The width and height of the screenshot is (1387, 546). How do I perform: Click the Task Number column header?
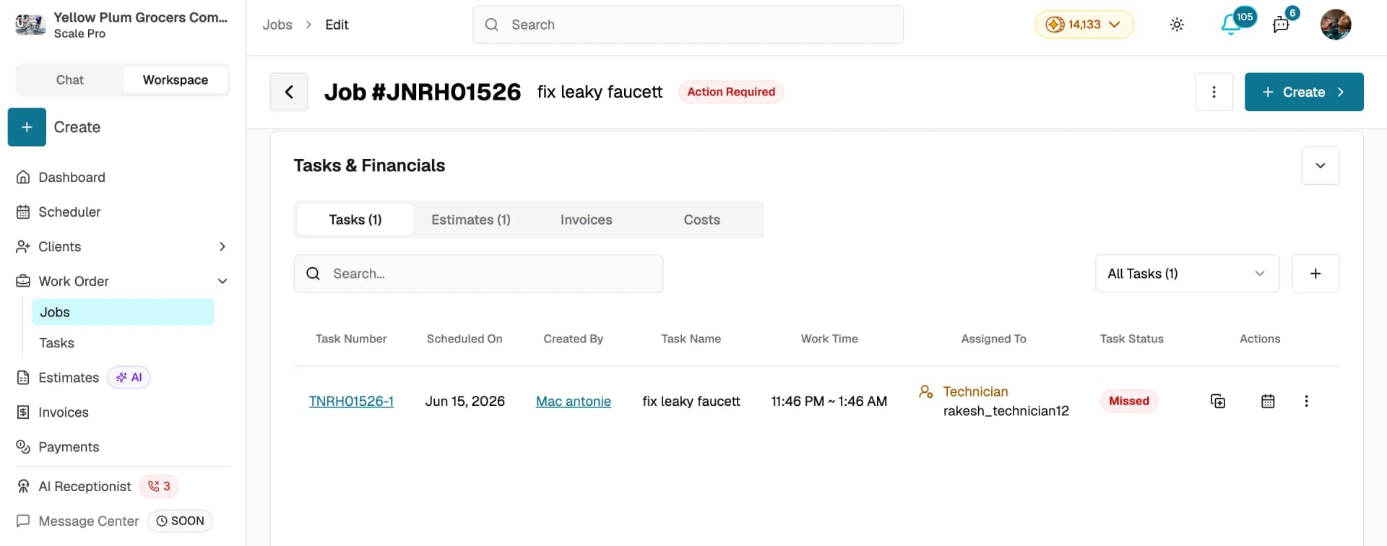pos(351,339)
